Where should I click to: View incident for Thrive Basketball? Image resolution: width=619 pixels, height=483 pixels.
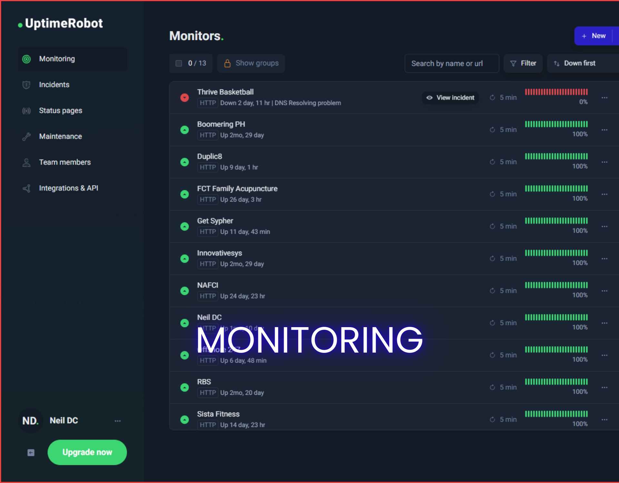(x=450, y=98)
